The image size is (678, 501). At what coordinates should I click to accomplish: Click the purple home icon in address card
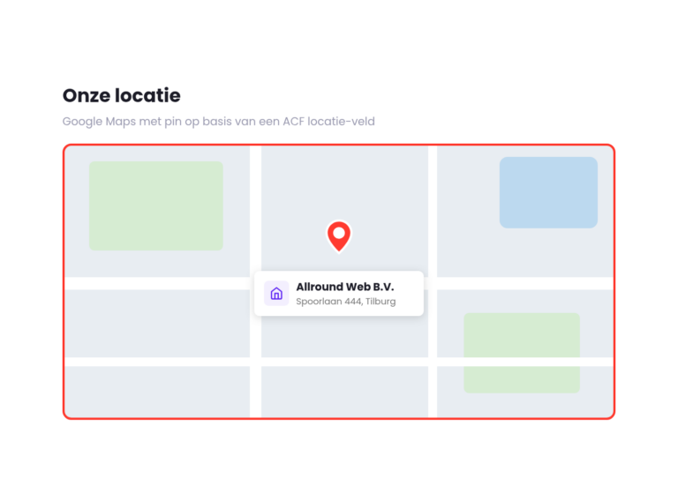(276, 294)
